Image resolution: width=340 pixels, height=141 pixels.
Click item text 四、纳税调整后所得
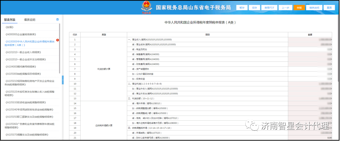pyautogui.click(x=150, y=128)
